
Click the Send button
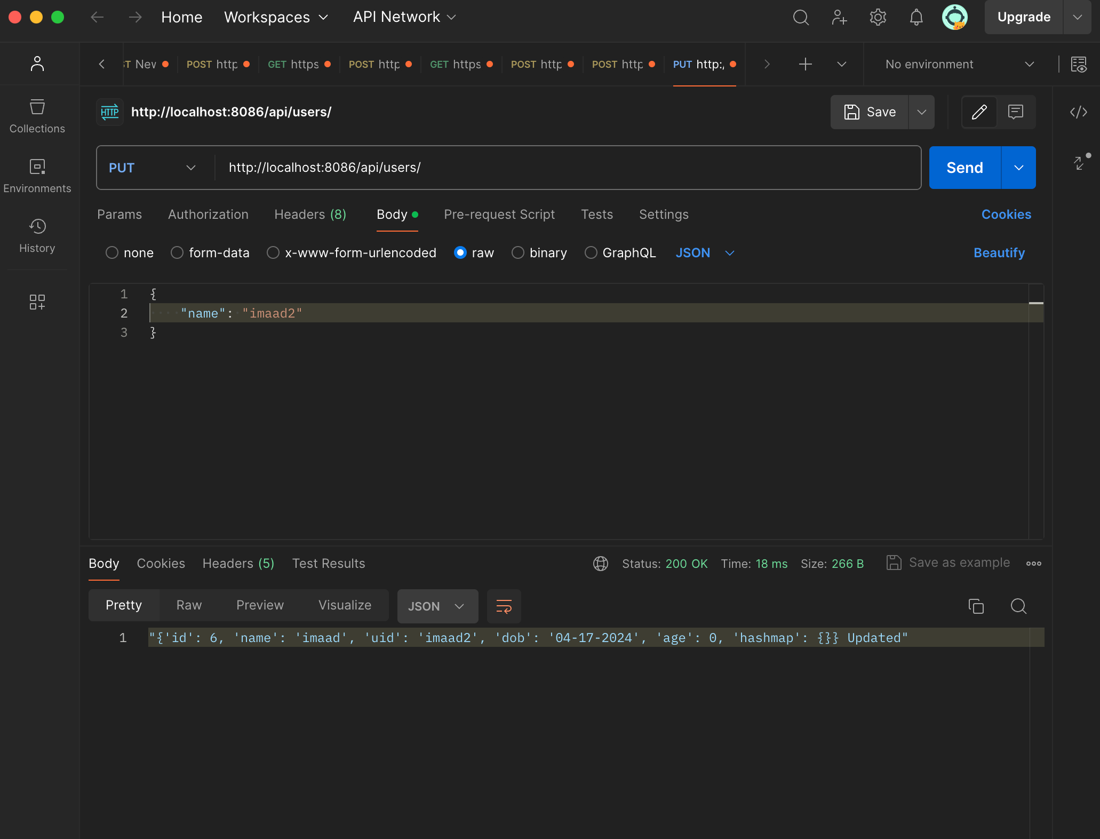coord(965,168)
